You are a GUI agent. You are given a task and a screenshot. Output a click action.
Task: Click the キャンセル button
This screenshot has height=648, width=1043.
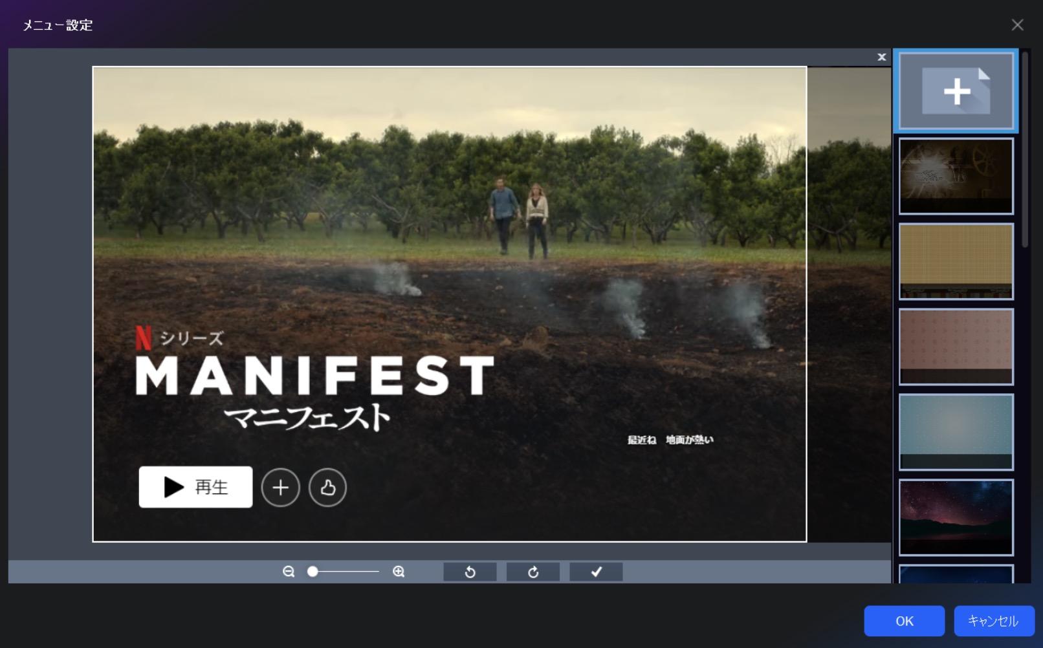tap(994, 621)
